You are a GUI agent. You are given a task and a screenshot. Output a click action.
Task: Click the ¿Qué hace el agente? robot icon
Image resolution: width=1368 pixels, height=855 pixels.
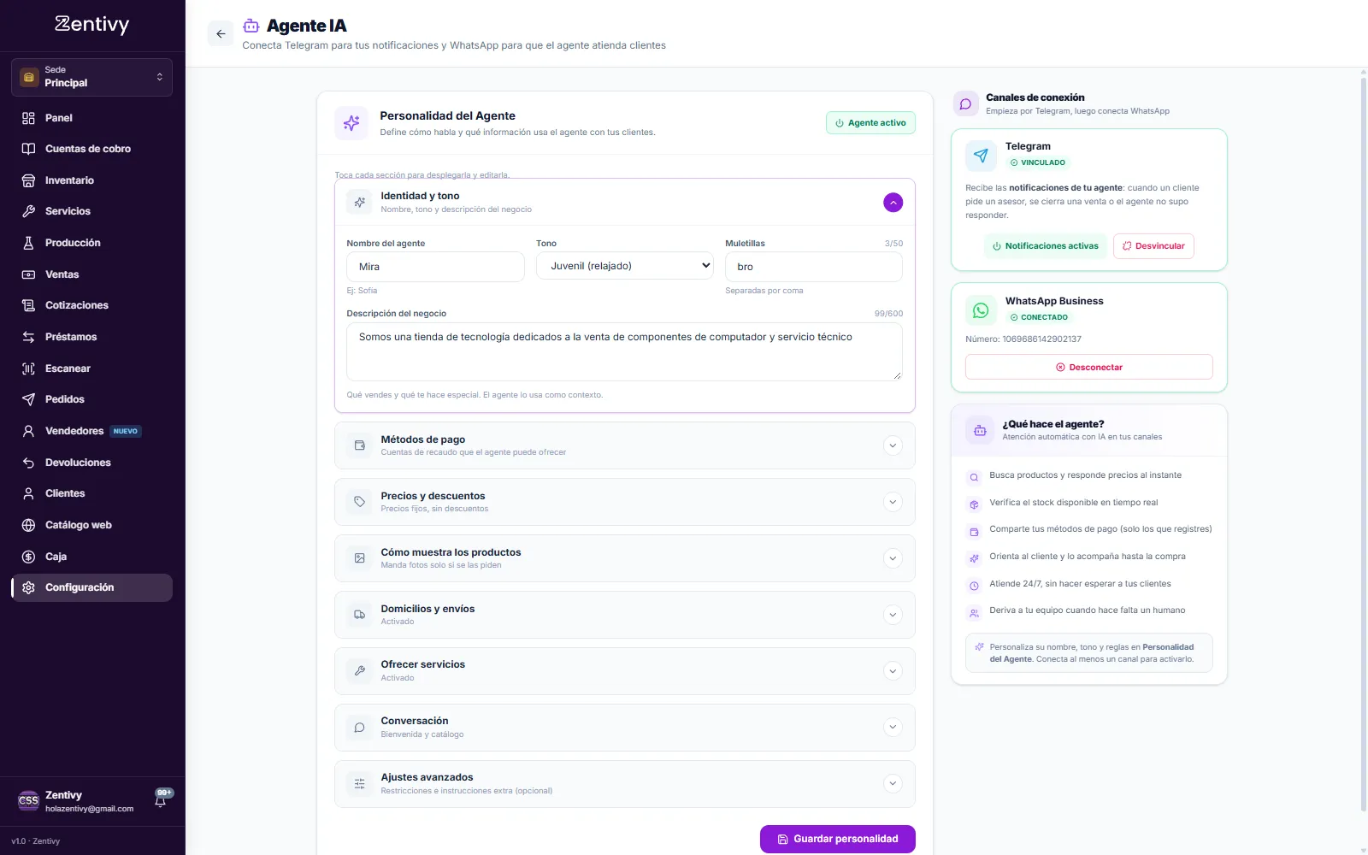(980, 430)
